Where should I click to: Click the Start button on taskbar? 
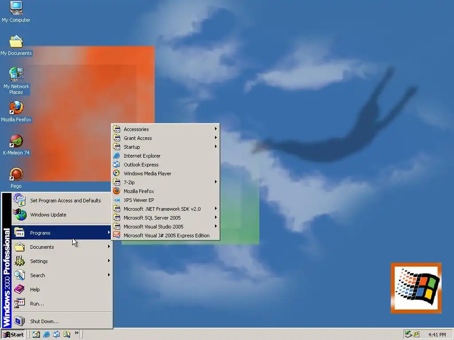[13, 335]
